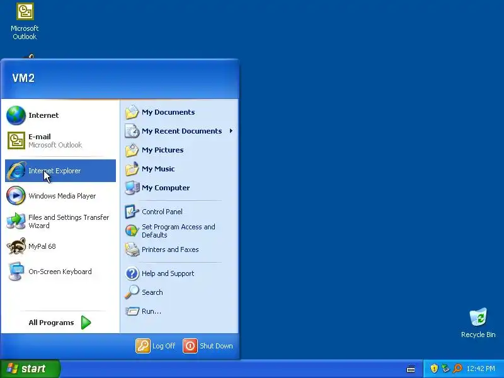Click the Control Panel icon
The height and width of the screenshot is (378, 504).
pos(132,212)
